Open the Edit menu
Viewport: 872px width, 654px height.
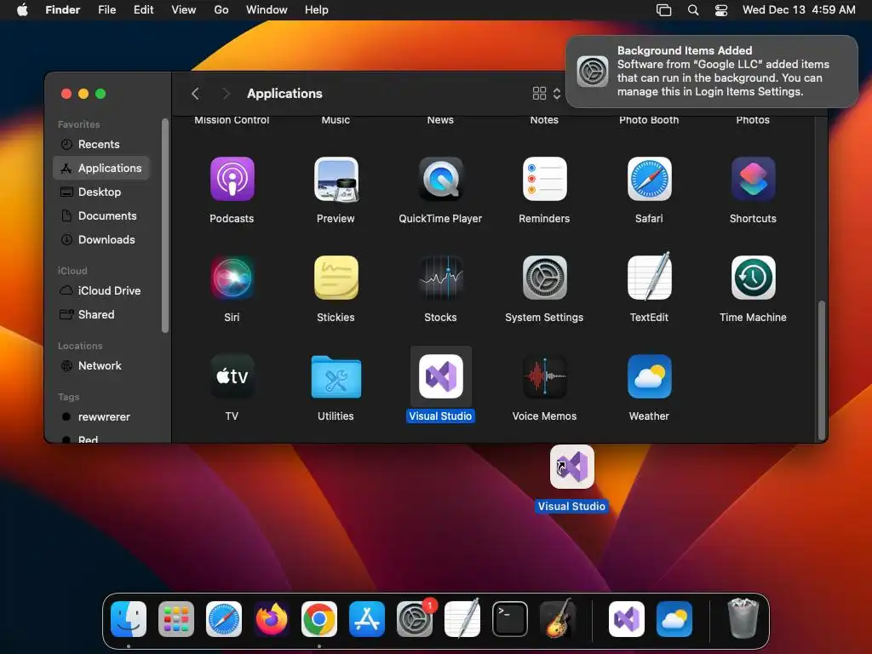point(143,9)
